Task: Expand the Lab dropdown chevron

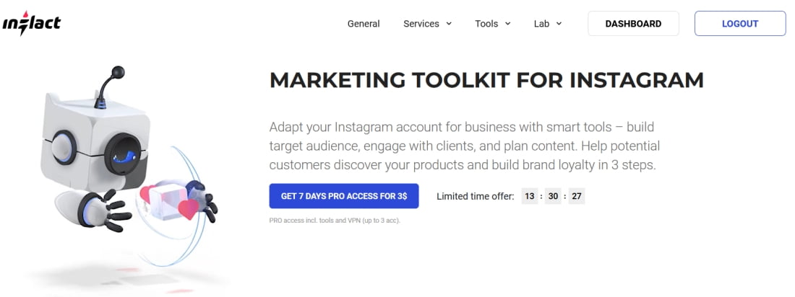Action: 559,24
